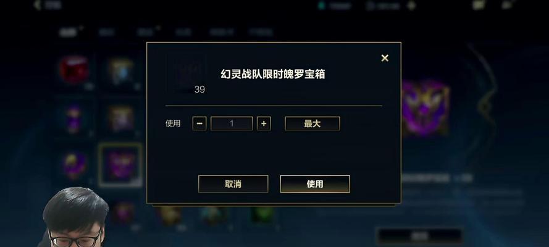
Task: Select the highlighted purple chest in loot grid
Action: point(120,164)
